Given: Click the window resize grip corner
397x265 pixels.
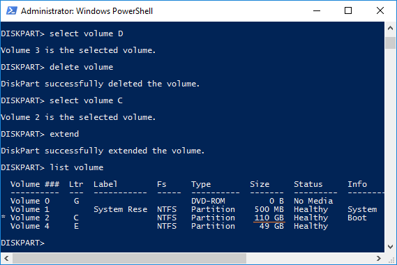Looking at the screenshot, I should [x=391, y=259].
